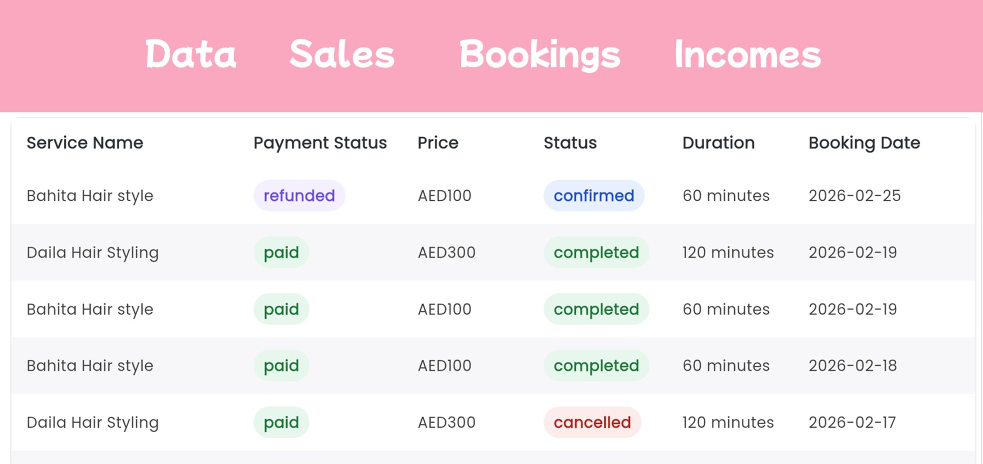Open Daila Hair Styling in the cancelled row

[x=93, y=422]
